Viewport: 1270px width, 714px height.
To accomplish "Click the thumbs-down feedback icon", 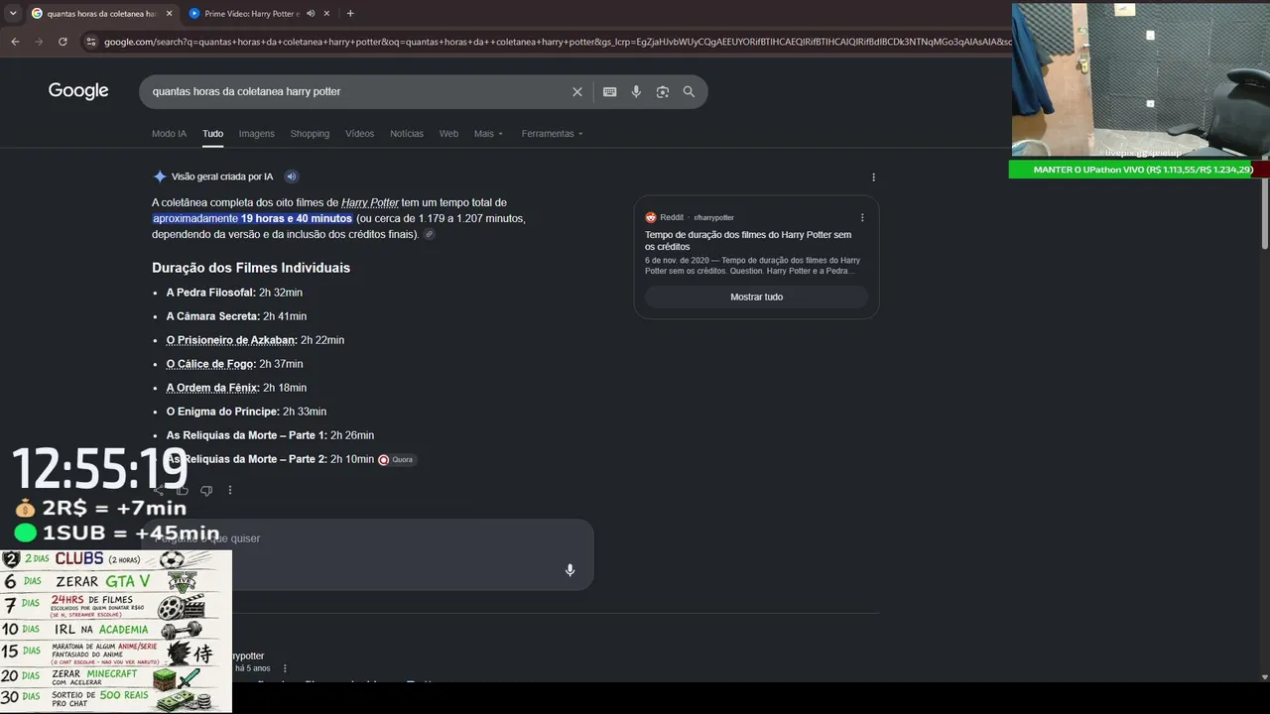I will pyautogui.click(x=206, y=490).
